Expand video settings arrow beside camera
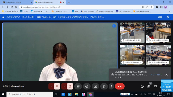The width and height of the screenshot is (173, 97). (x=64, y=86)
